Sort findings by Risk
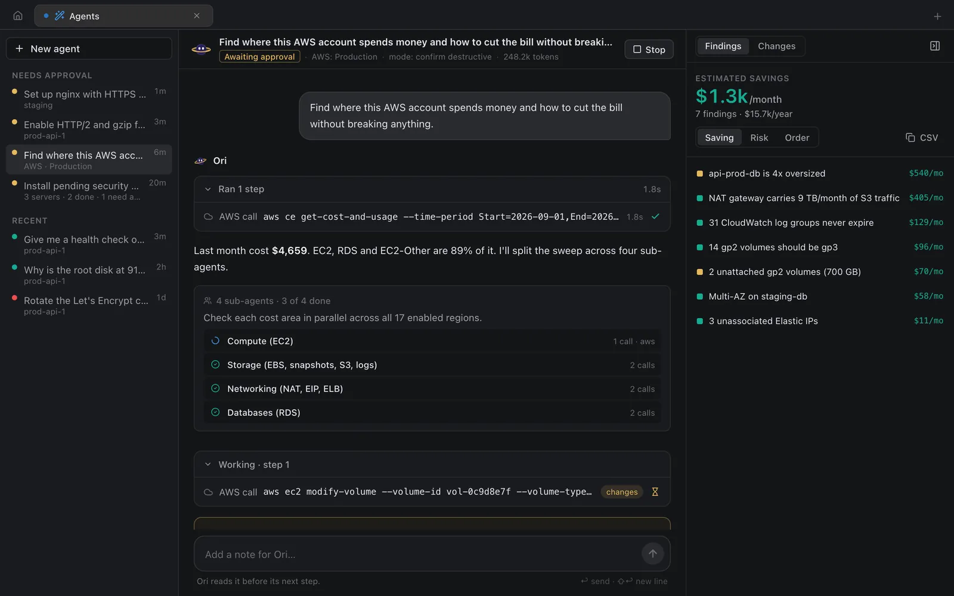The image size is (954, 596). 759,138
